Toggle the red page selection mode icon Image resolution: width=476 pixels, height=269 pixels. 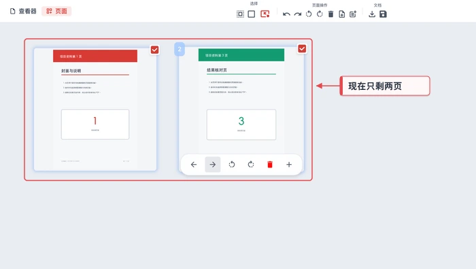(265, 14)
